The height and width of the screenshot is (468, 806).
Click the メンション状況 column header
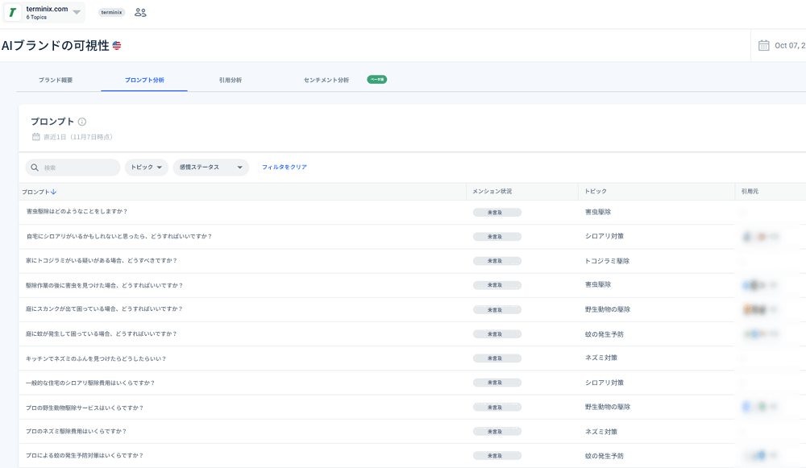[x=492, y=191]
